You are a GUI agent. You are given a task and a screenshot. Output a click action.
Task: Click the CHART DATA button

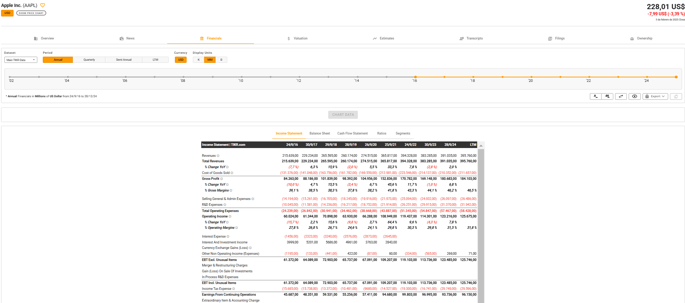343,115
